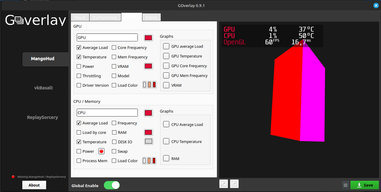381x192 pixels.
Task: Toggle CPU Temperature checkbox
Action: pos(79,142)
